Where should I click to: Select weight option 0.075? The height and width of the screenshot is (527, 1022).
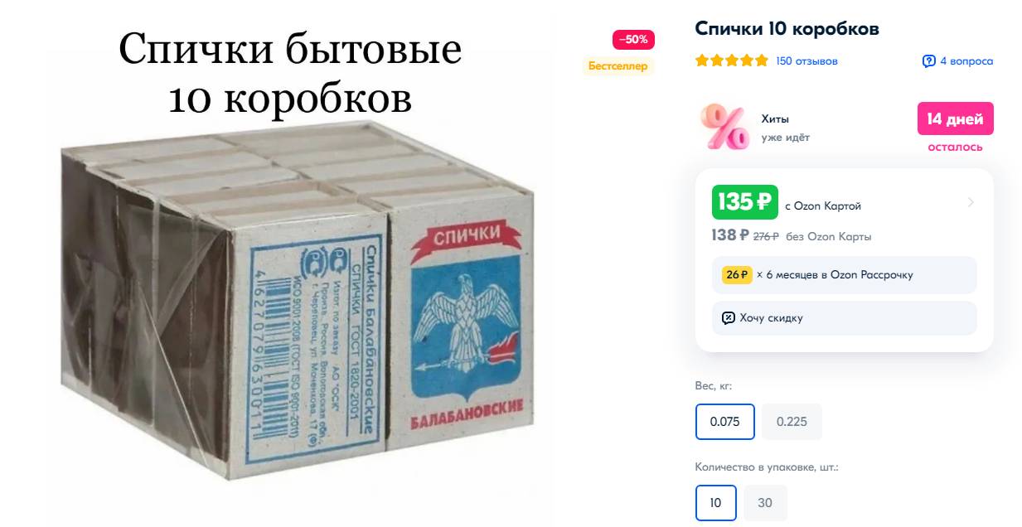pyautogui.click(x=725, y=421)
